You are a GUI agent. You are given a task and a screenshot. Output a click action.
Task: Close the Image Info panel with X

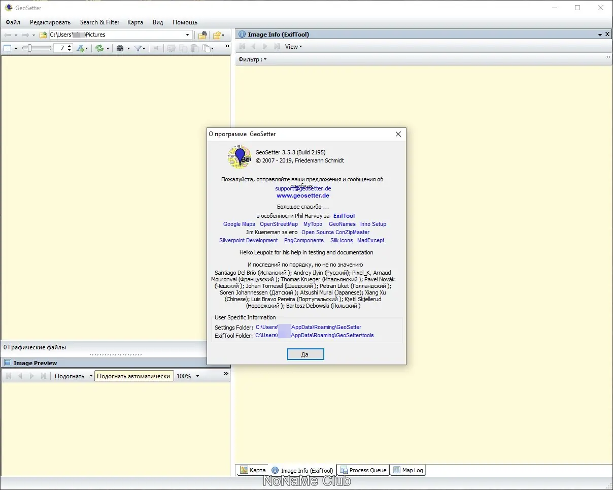coord(607,35)
